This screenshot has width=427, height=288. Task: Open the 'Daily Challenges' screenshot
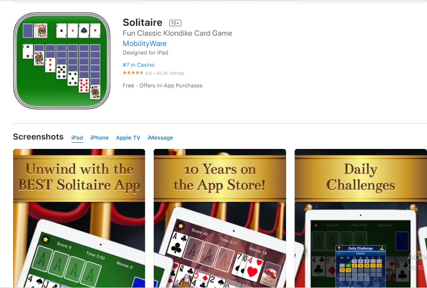point(361,218)
